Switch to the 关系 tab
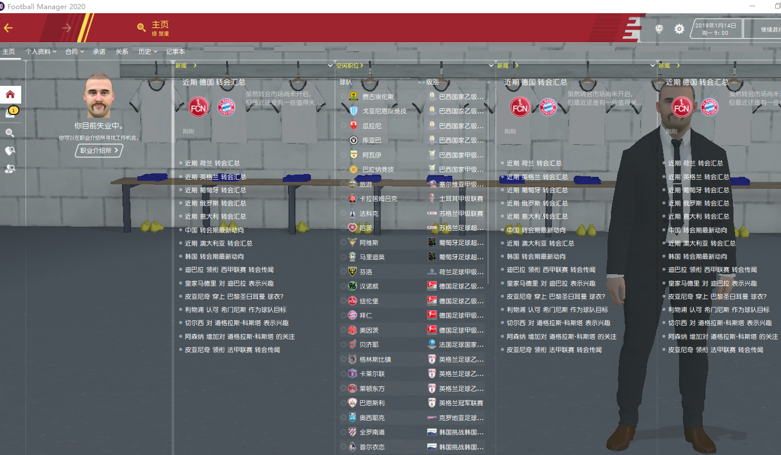The width and height of the screenshot is (781, 455). click(122, 52)
